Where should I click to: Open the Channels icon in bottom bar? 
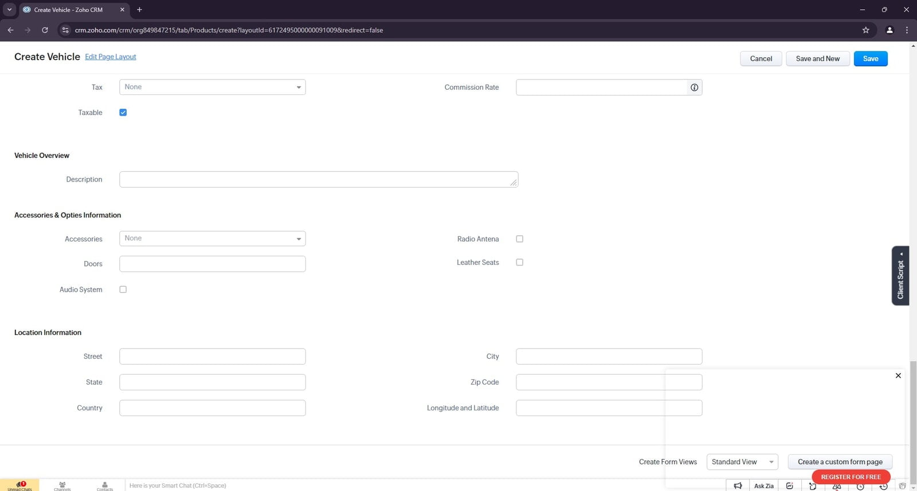[62, 485]
